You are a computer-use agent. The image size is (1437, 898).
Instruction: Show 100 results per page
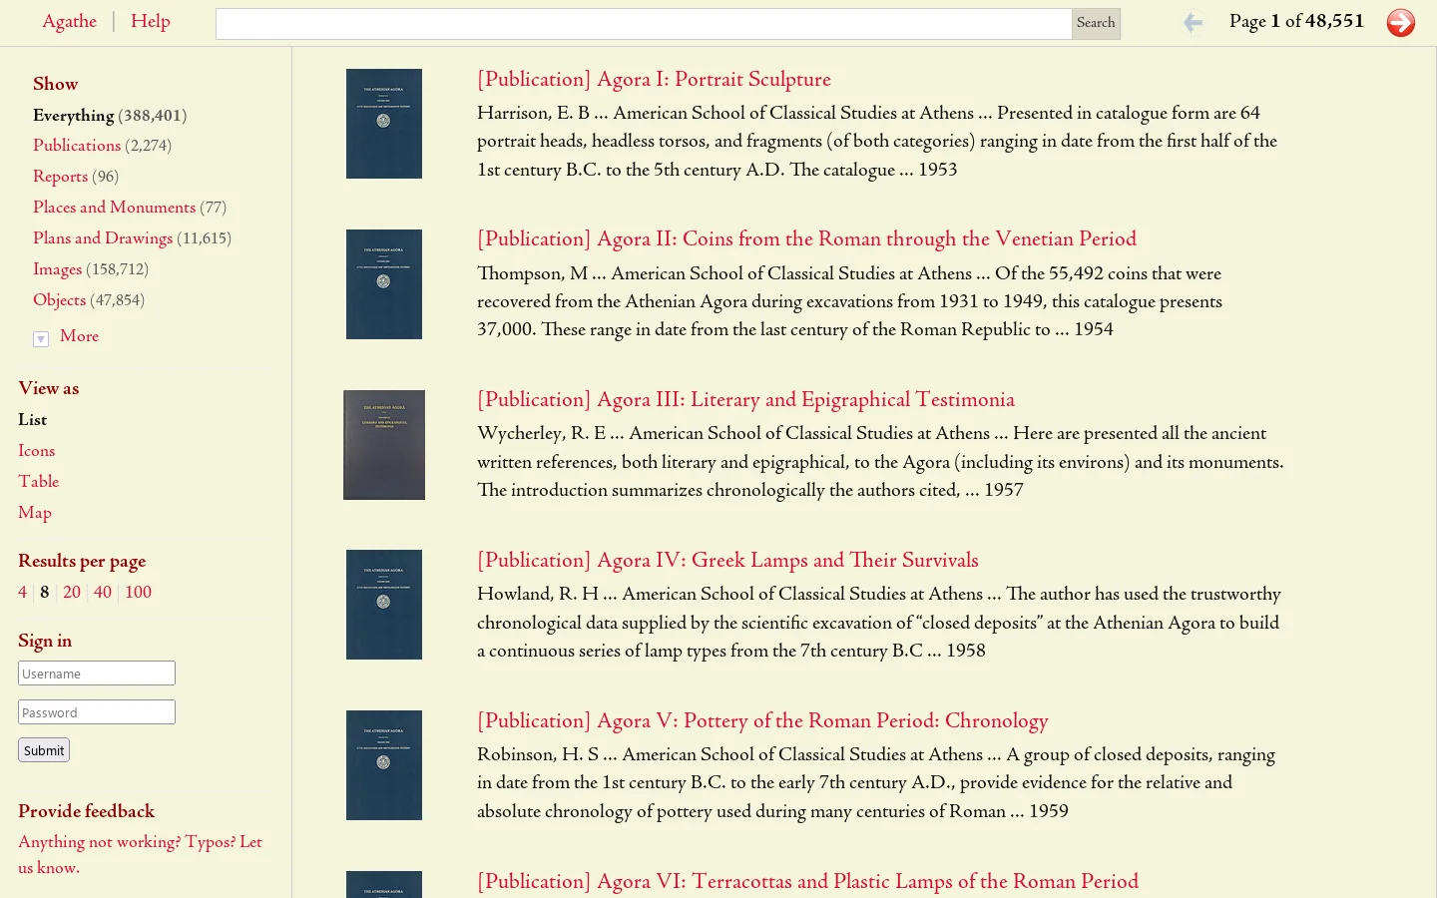pos(138,593)
